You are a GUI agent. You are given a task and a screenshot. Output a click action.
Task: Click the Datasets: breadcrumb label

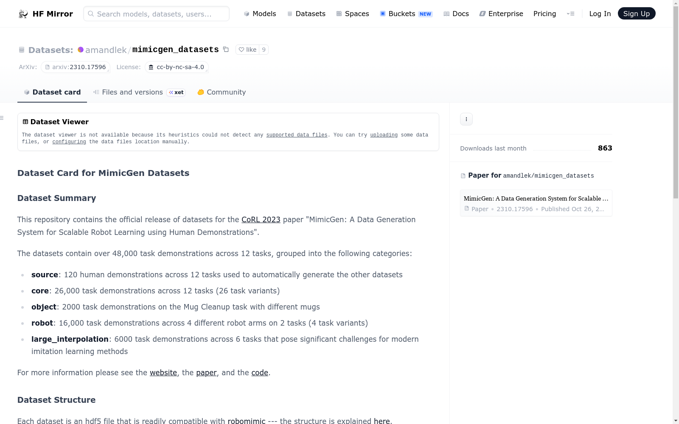51,50
